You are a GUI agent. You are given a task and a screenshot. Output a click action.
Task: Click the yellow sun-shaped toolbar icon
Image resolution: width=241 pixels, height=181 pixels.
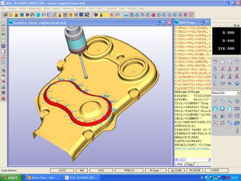(71, 15)
